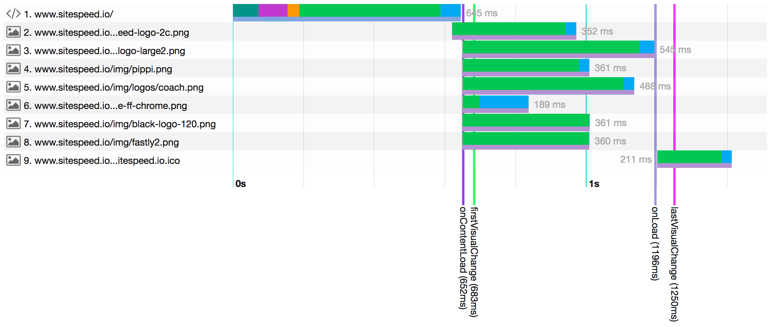Click the timing bar for the 189 ms request
775x327 pixels.
pyautogui.click(x=495, y=102)
